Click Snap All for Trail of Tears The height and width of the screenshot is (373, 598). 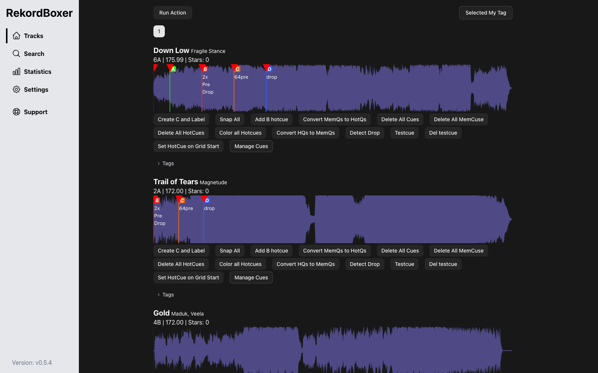(x=230, y=251)
